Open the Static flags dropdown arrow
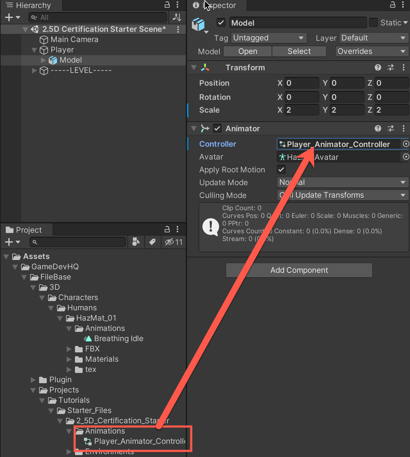The image size is (410, 457). point(405,22)
